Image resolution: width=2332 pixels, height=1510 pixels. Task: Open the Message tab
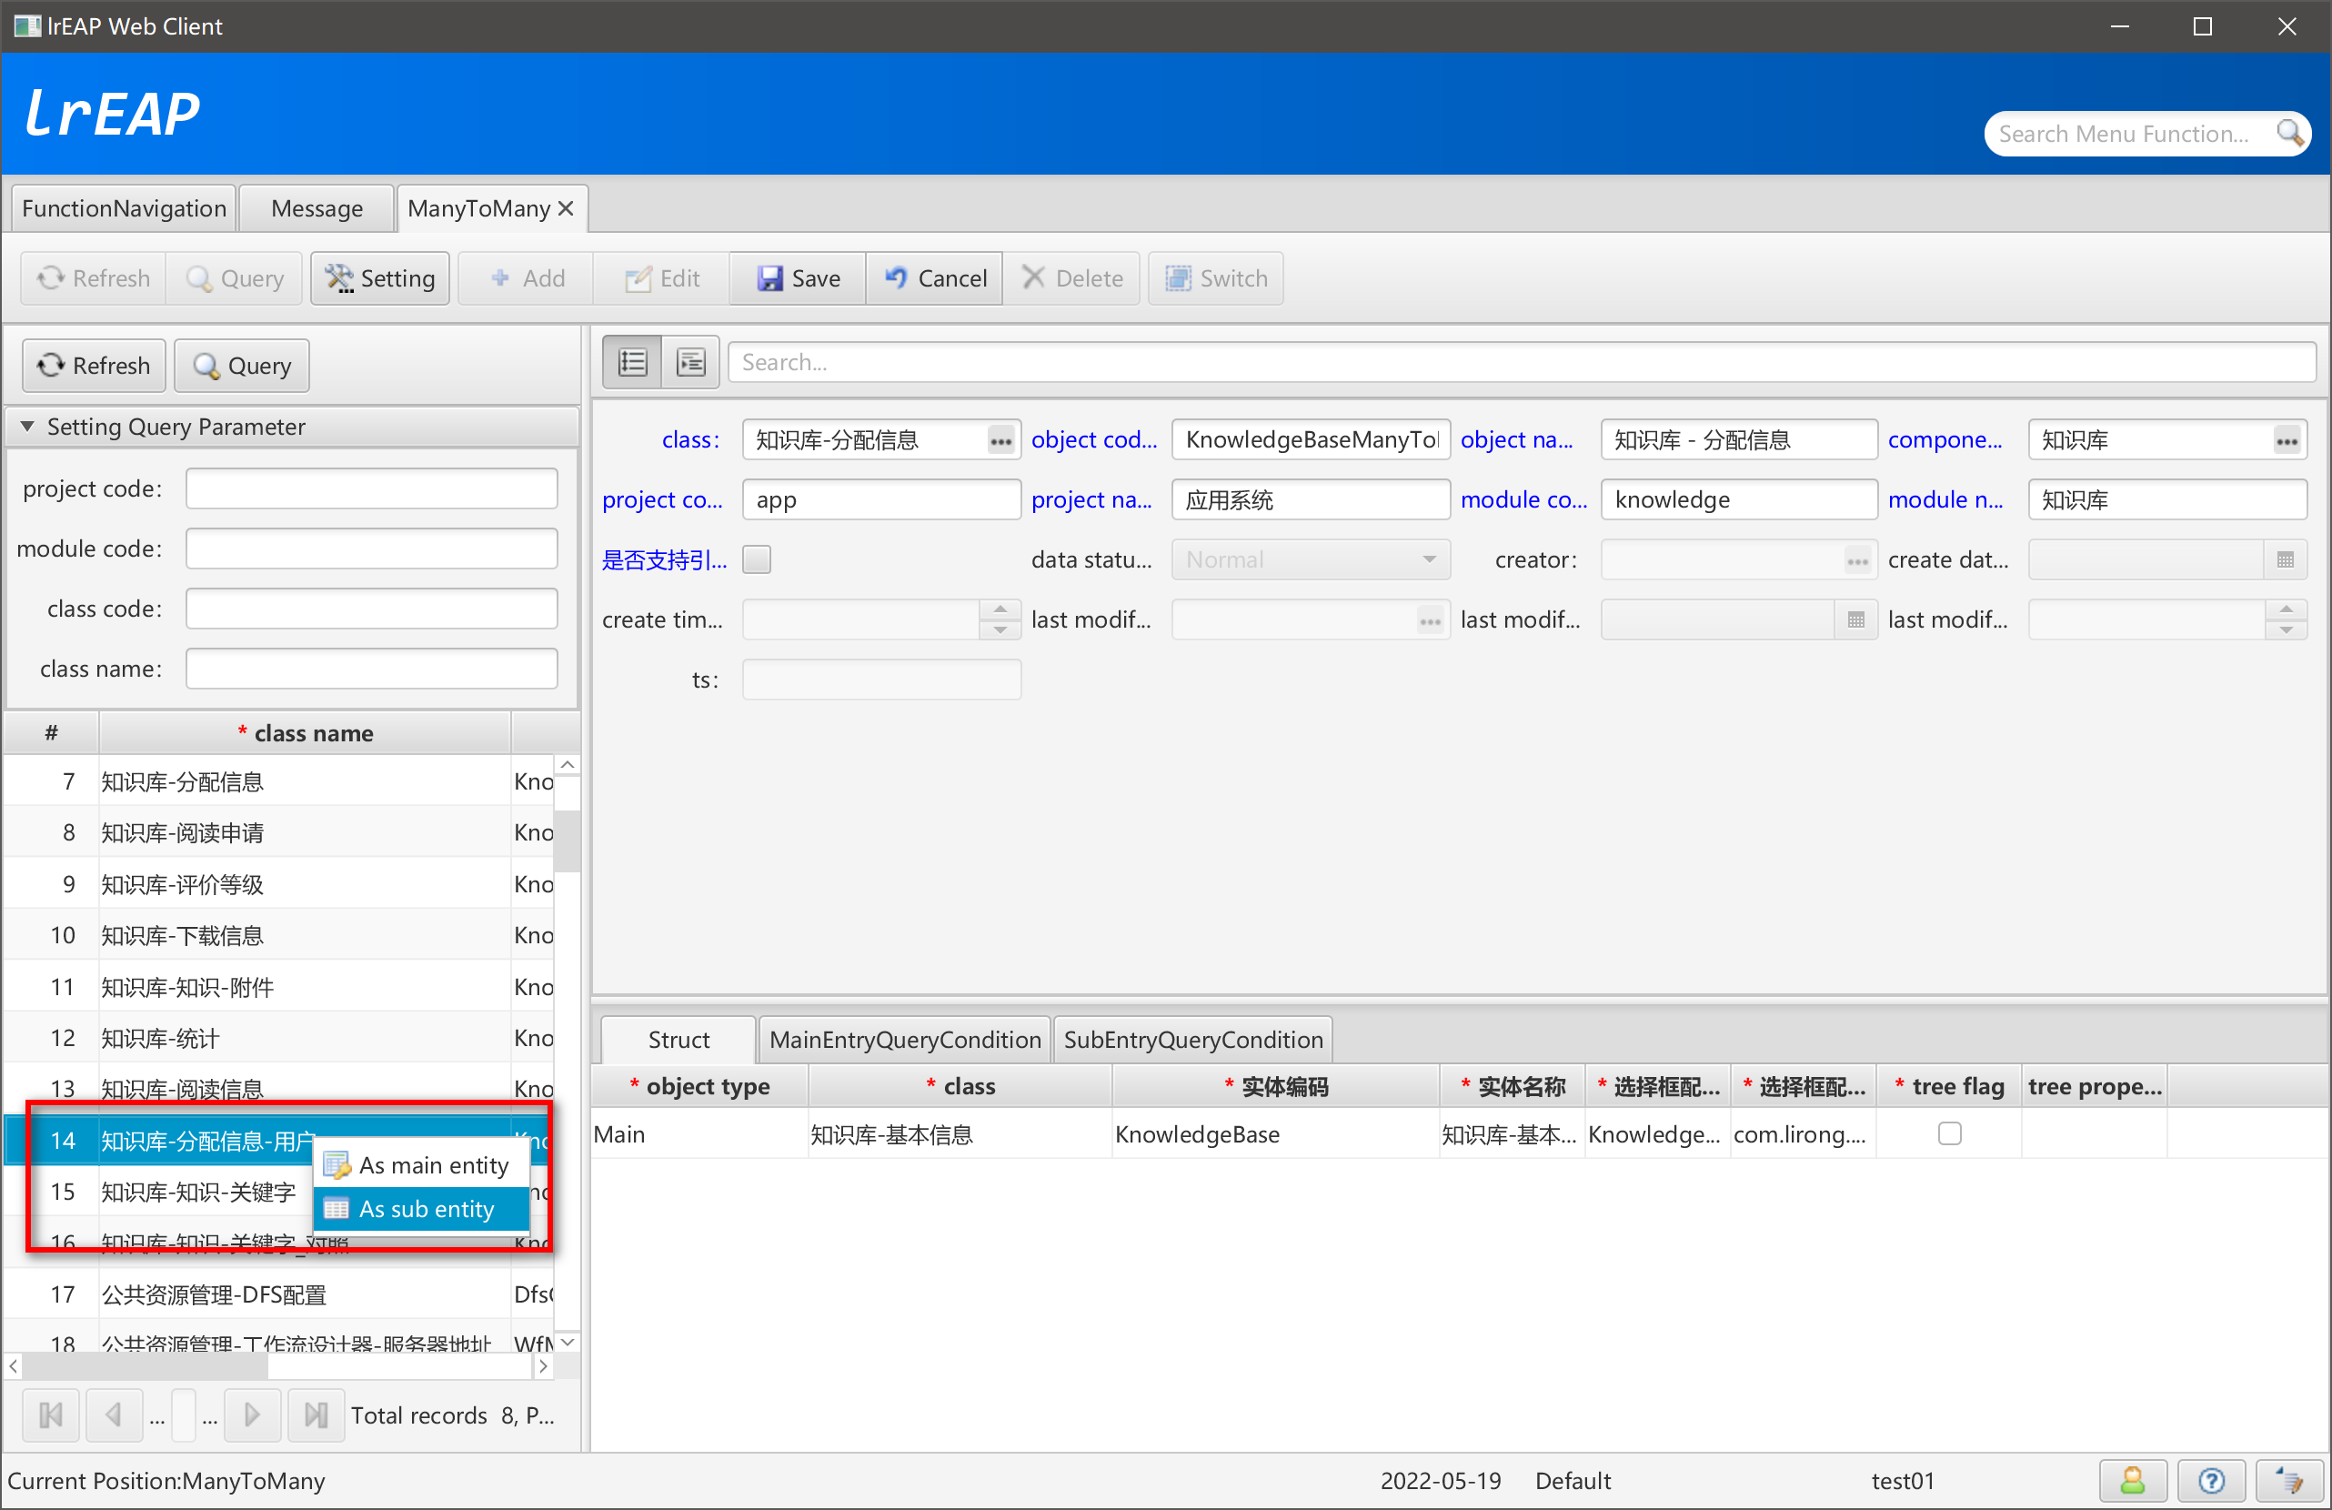317,208
